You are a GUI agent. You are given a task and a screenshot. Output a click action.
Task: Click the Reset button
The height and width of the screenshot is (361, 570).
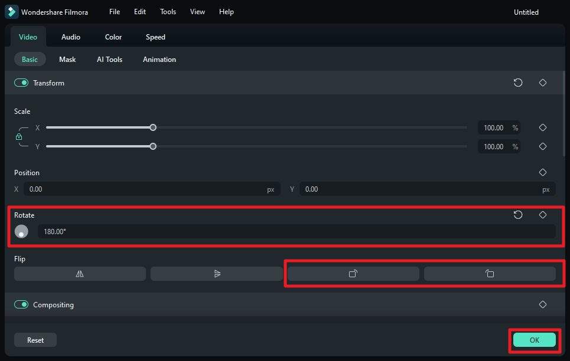(35, 340)
